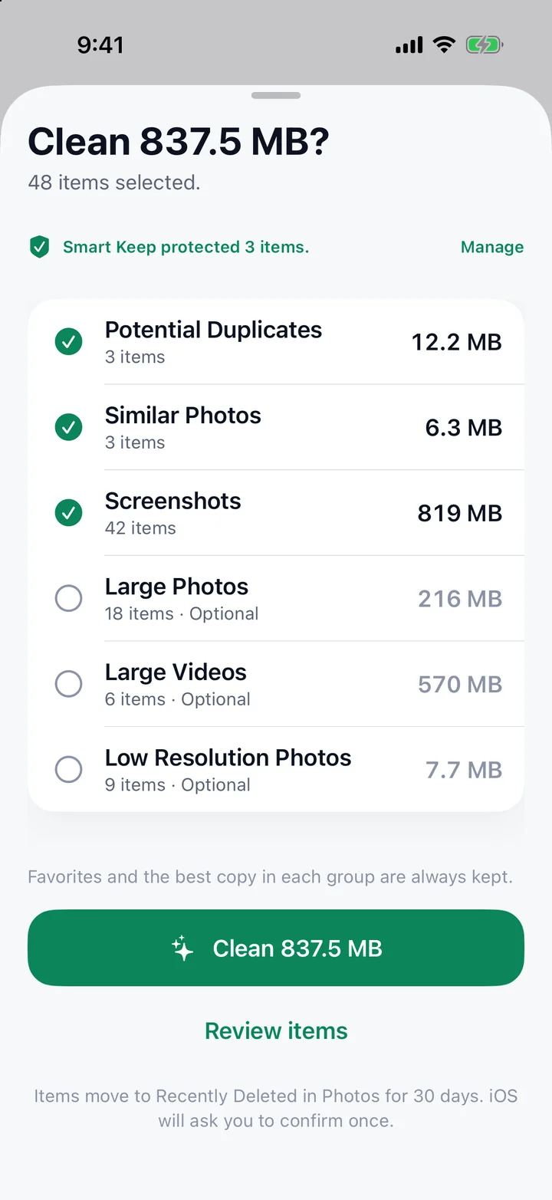Image resolution: width=552 pixels, height=1200 pixels.
Task: Open the Screenshots row showing 819 MB
Action: point(276,513)
